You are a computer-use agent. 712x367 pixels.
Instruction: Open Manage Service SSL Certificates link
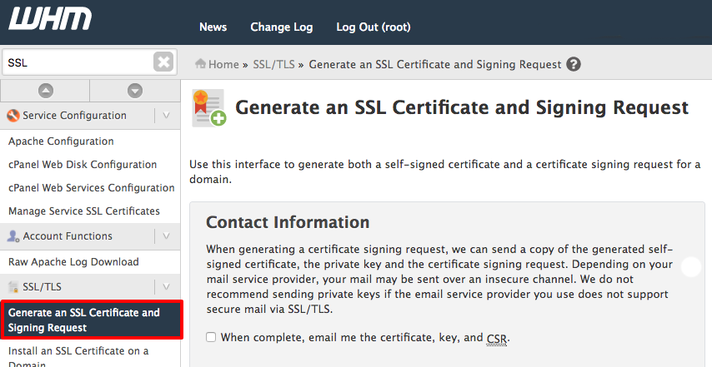coord(83,211)
